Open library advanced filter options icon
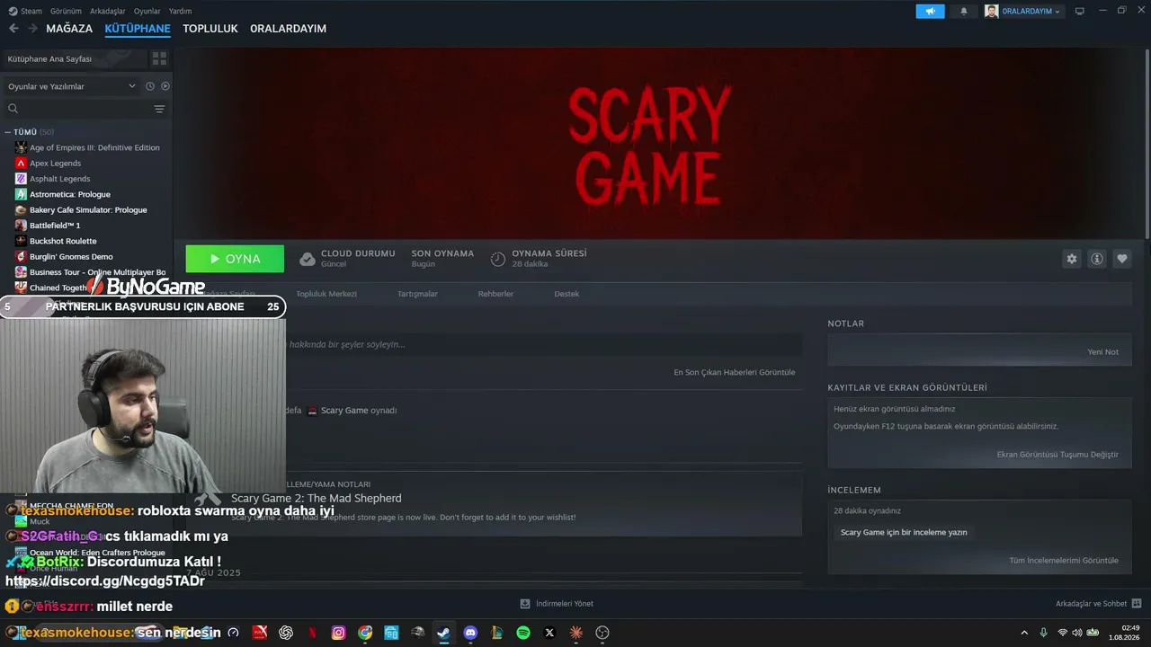Screen dimensions: 1151x647 coord(159,109)
